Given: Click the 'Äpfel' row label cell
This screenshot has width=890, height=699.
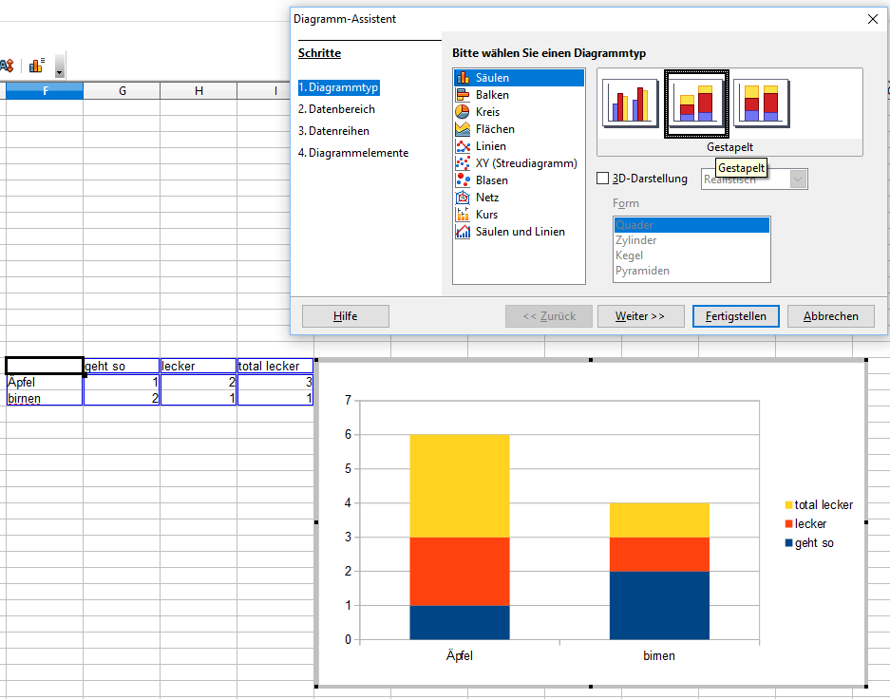Looking at the screenshot, I should point(45,382).
